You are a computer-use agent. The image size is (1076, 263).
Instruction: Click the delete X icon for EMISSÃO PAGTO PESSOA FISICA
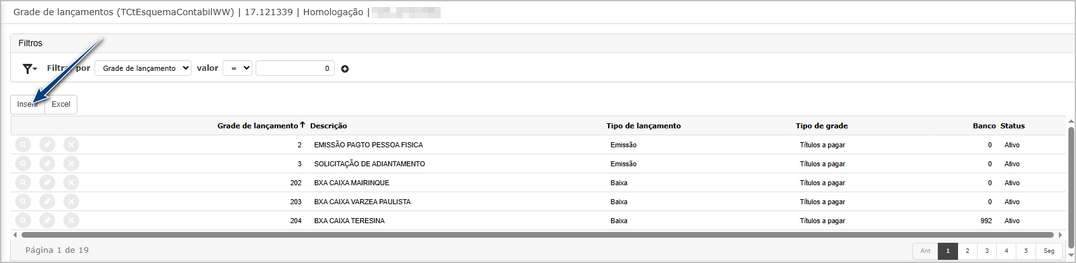pos(72,145)
